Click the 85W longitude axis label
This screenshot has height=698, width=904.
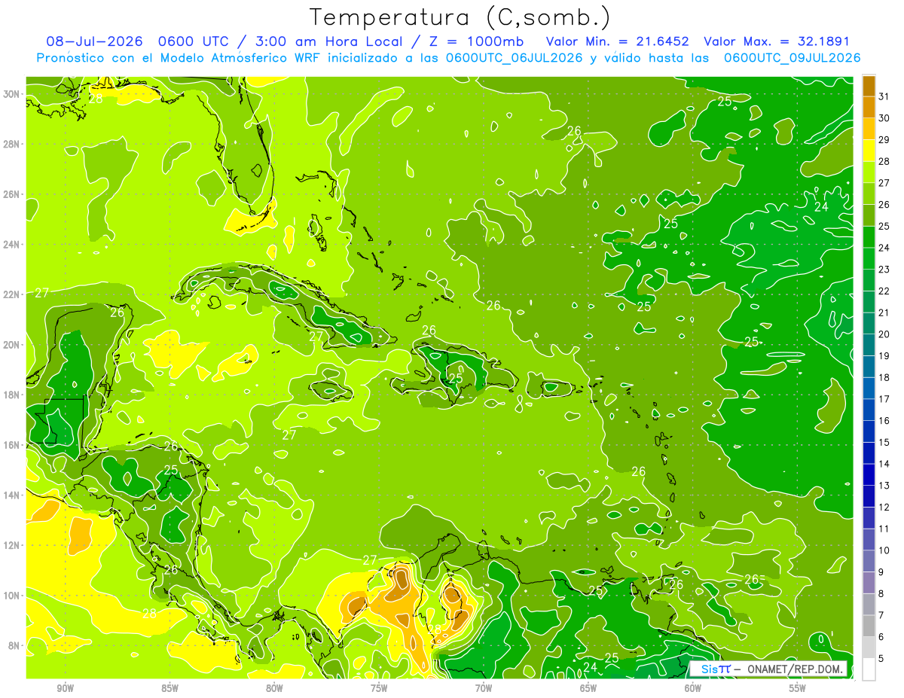coord(169,688)
